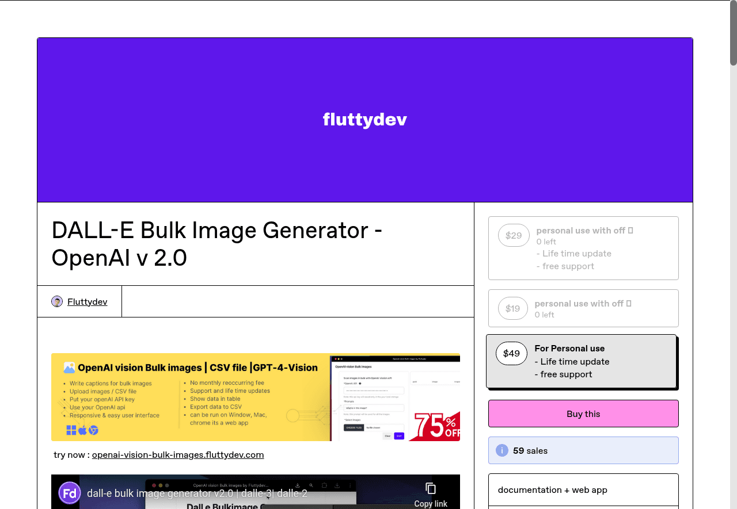Open the openai-vision-bulk-images.fluttydev.com link
The height and width of the screenshot is (509, 737).
click(x=177, y=454)
